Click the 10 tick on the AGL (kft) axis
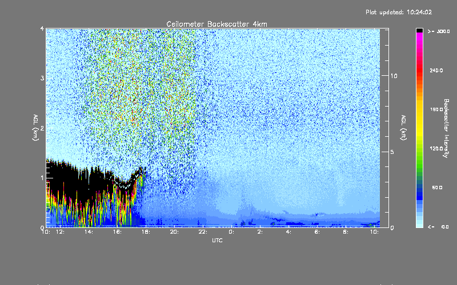This screenshot has height=285, width=457. 394,76
